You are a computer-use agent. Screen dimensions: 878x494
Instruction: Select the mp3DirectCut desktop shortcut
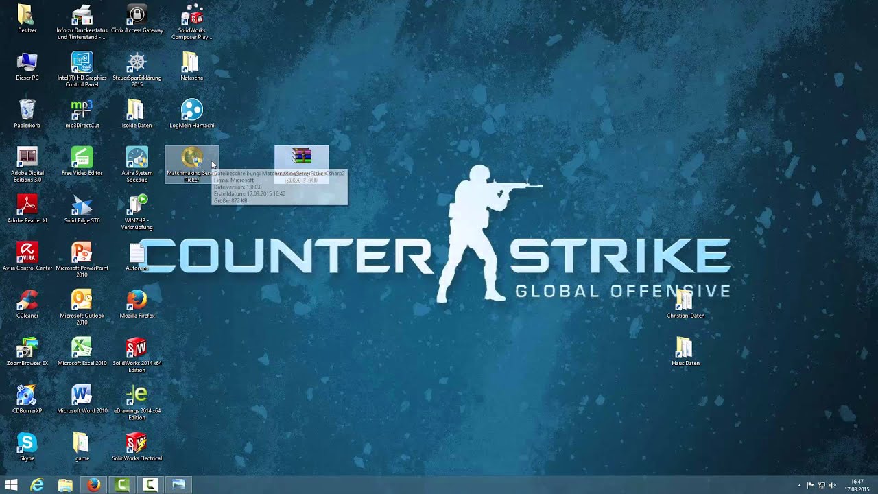[x=82, y=114]
